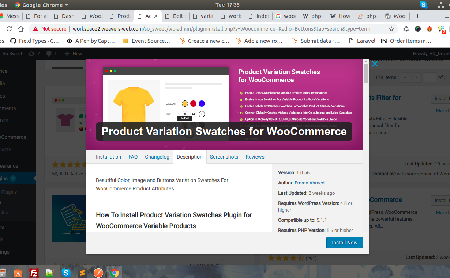
Task: Open the dark circular extension icon
Action: 418,29
